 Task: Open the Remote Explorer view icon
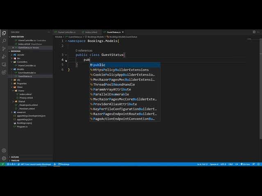tap(4, 65)
